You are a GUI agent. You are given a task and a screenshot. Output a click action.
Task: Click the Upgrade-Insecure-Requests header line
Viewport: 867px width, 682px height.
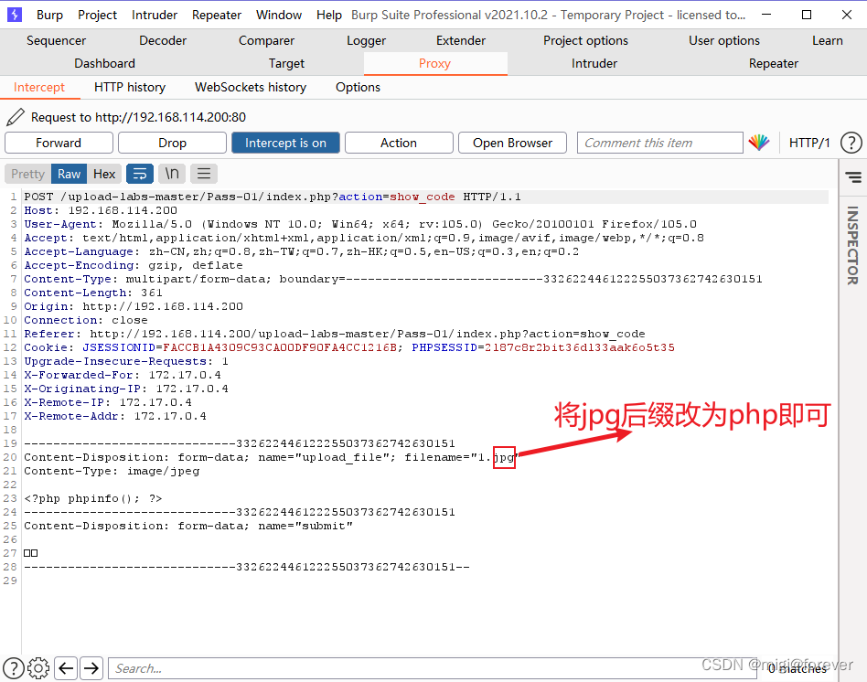(126, 361)
